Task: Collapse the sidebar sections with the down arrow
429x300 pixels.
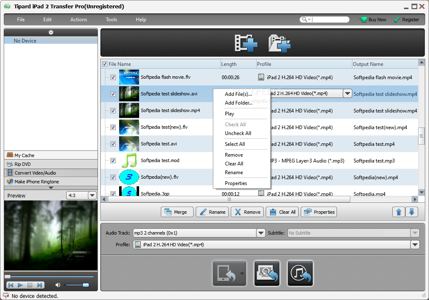Action: pos(51,188)
